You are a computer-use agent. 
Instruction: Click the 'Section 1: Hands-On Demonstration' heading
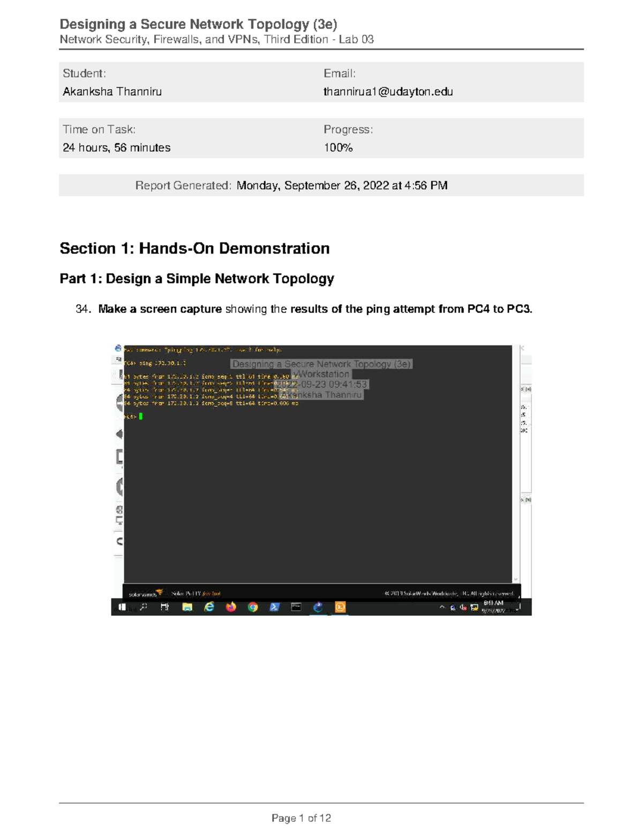click(x=195, y=248)
